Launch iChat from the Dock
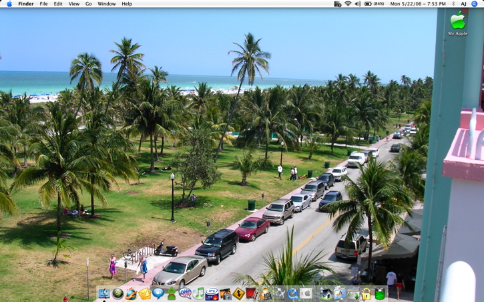Image resolution: width=484 pixels, height=302 pixels. tap(158, 293)
